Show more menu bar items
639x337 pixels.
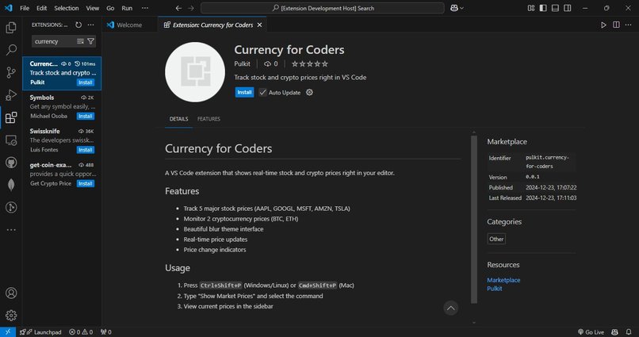[144, 8]
